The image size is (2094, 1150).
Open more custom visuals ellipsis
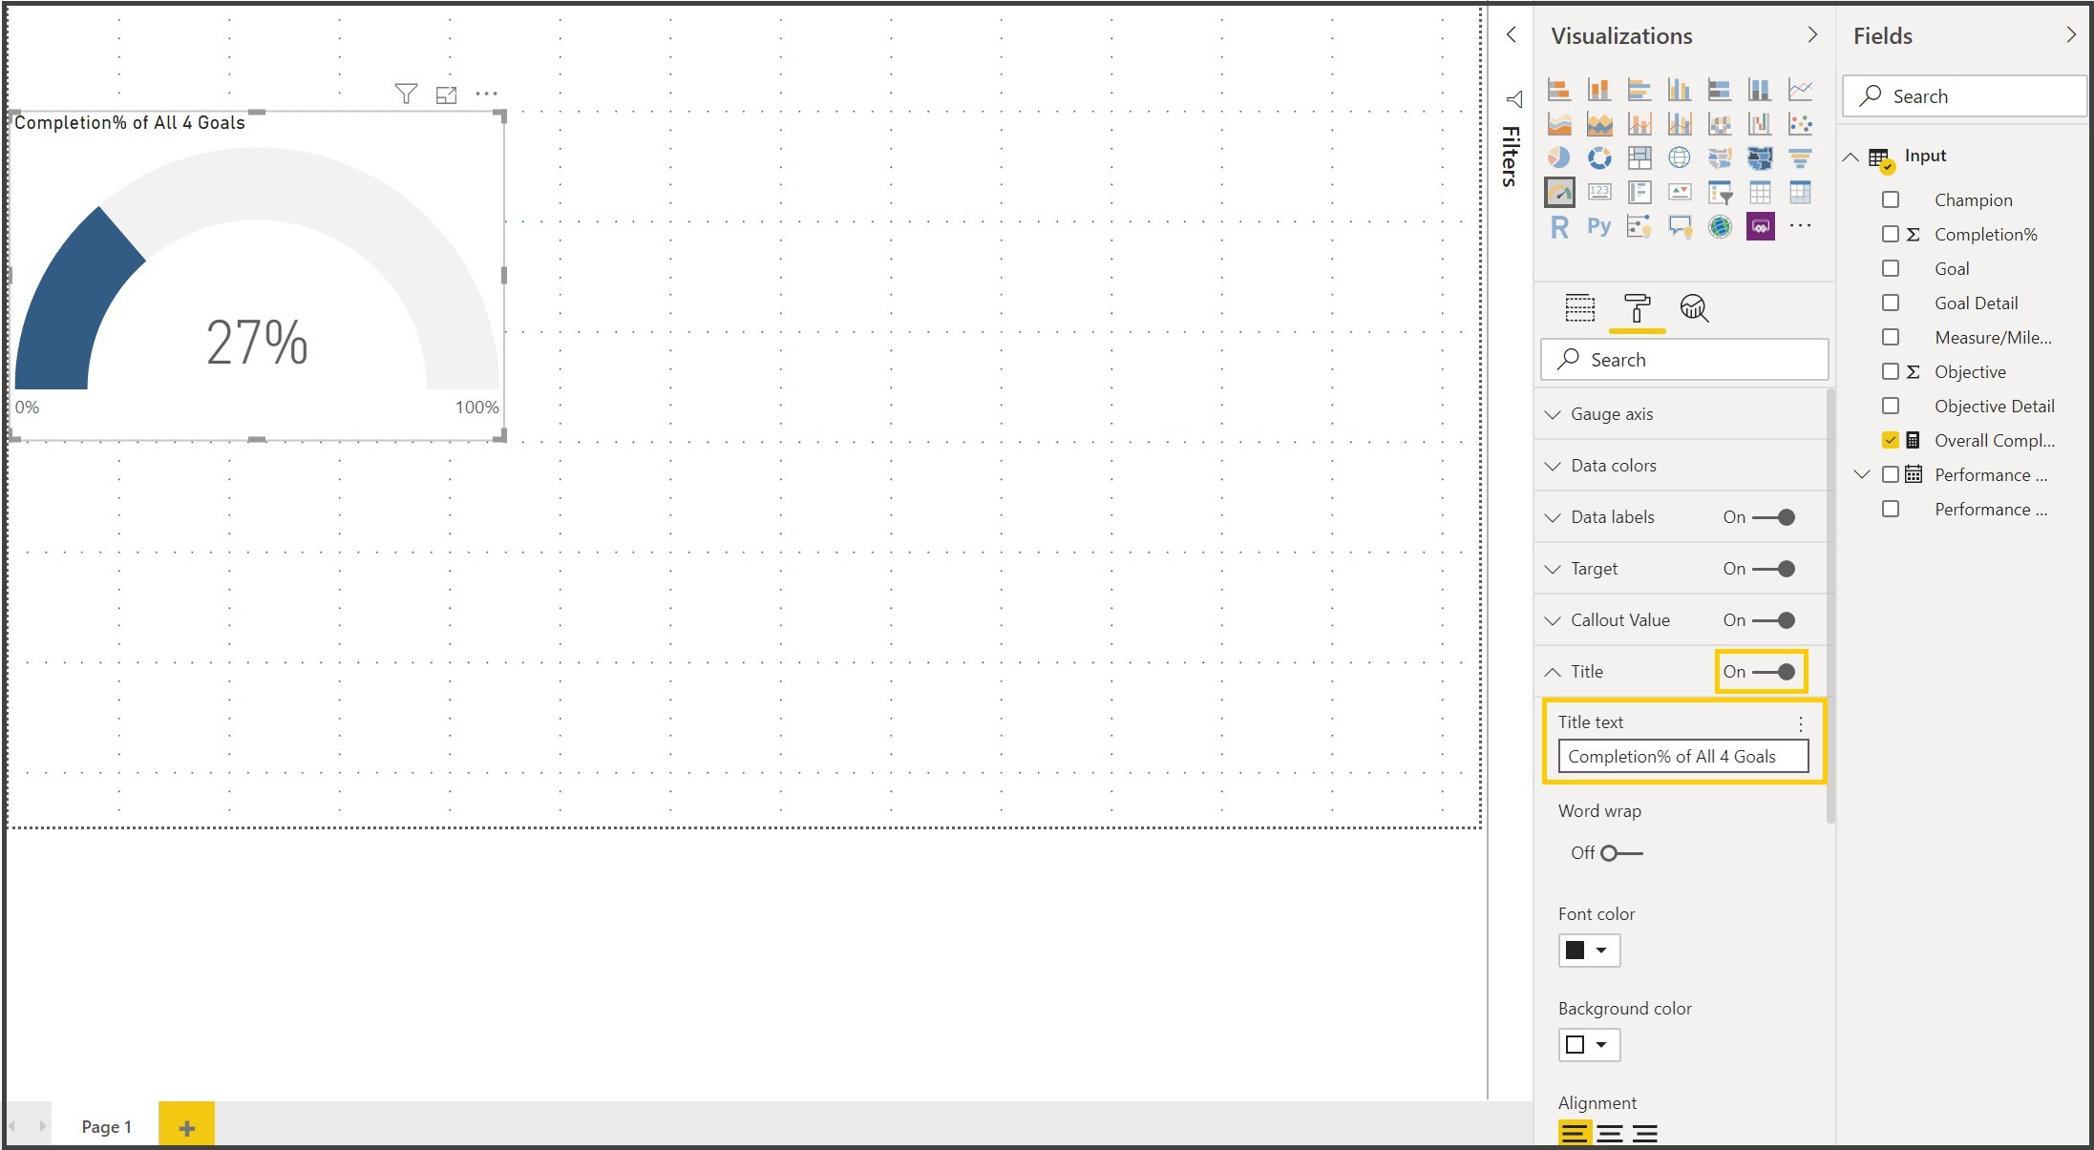click(1801, 226)
